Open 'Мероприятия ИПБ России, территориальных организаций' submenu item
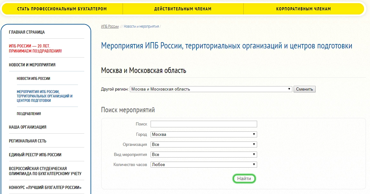 click(x=45, y=96)
